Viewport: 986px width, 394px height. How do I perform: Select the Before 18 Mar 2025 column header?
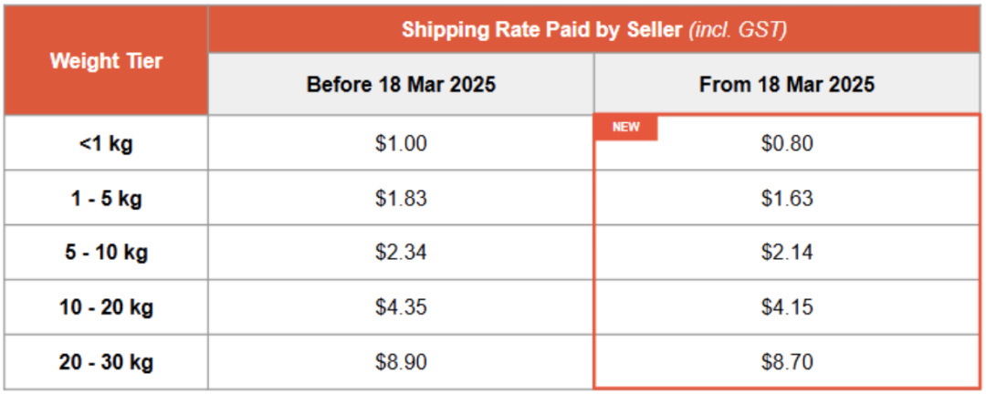pos(401,85)
